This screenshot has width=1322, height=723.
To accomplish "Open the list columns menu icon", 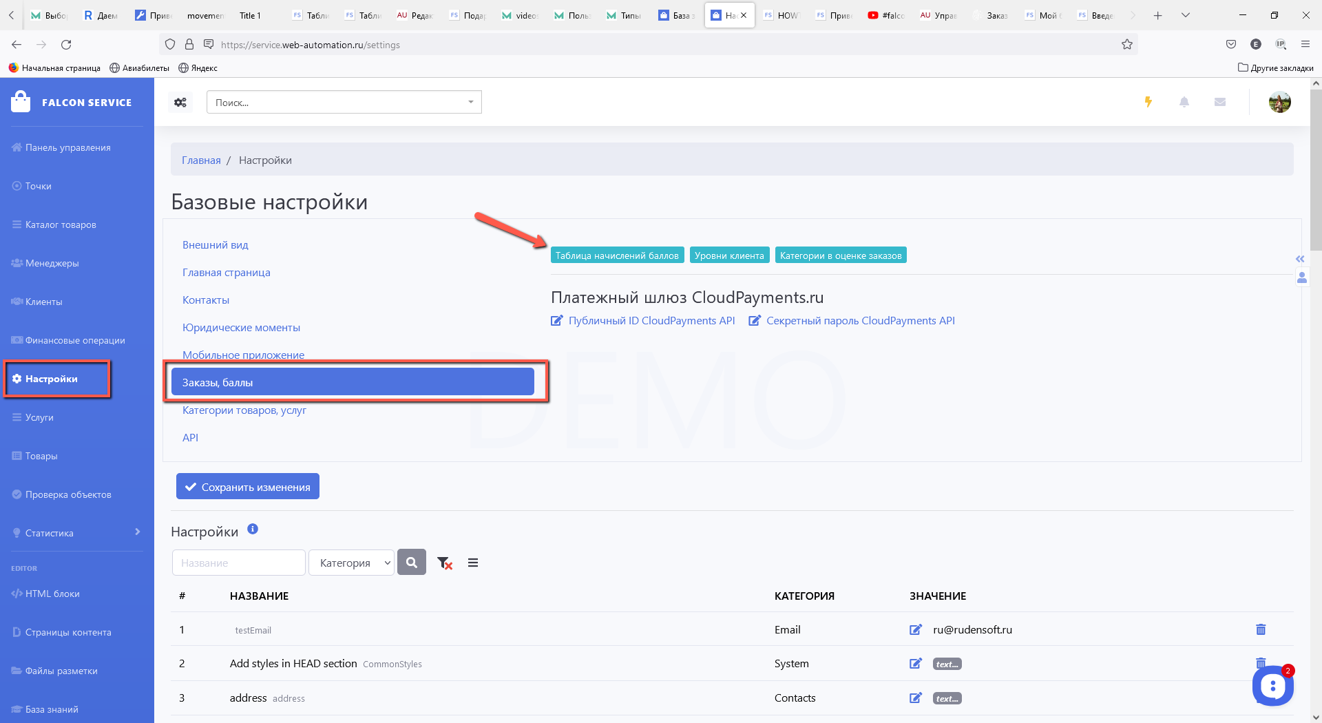I will click(473, 563).
